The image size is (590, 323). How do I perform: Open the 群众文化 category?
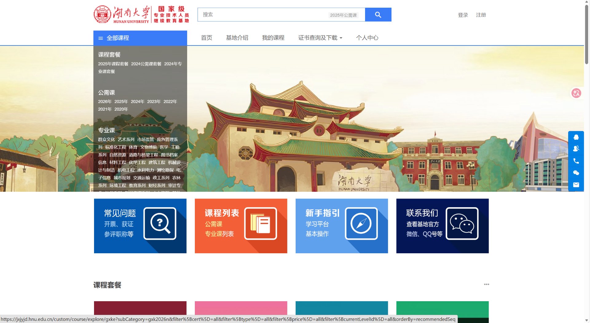[106, 140]
